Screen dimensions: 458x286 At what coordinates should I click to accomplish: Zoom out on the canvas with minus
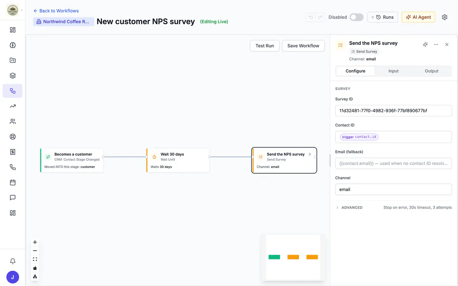35,251
